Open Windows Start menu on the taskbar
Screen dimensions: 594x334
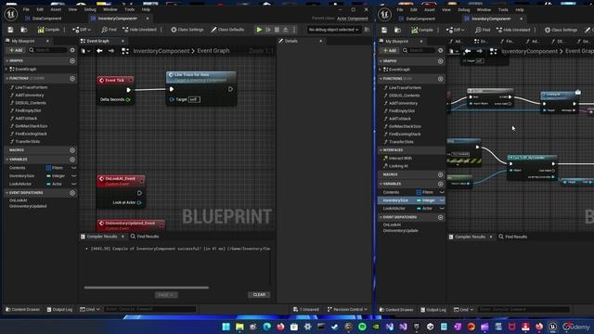point(226,327)
